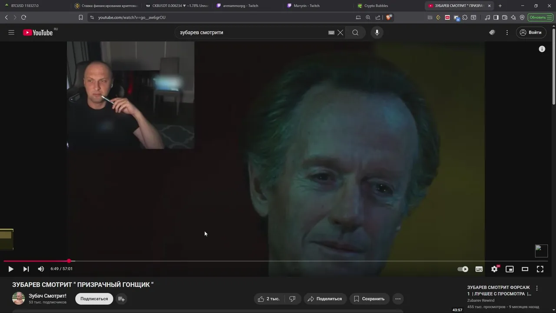Image resolution: width=556 pixels, height=313 pixels.
Task: Switch to the arenammorpg Twitch tab
Action: (x=248, y=6)
